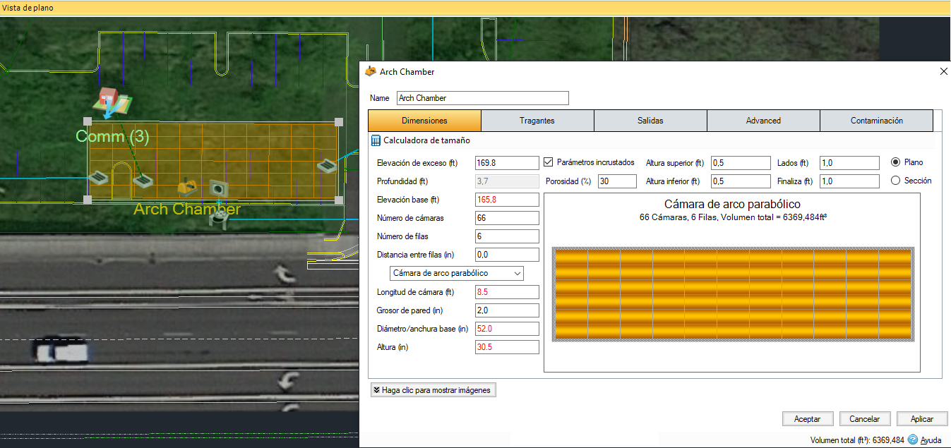Click the Volumen total status text
Image resolution: width=951 pixels, height=448 pixels.
click(857, 440)
